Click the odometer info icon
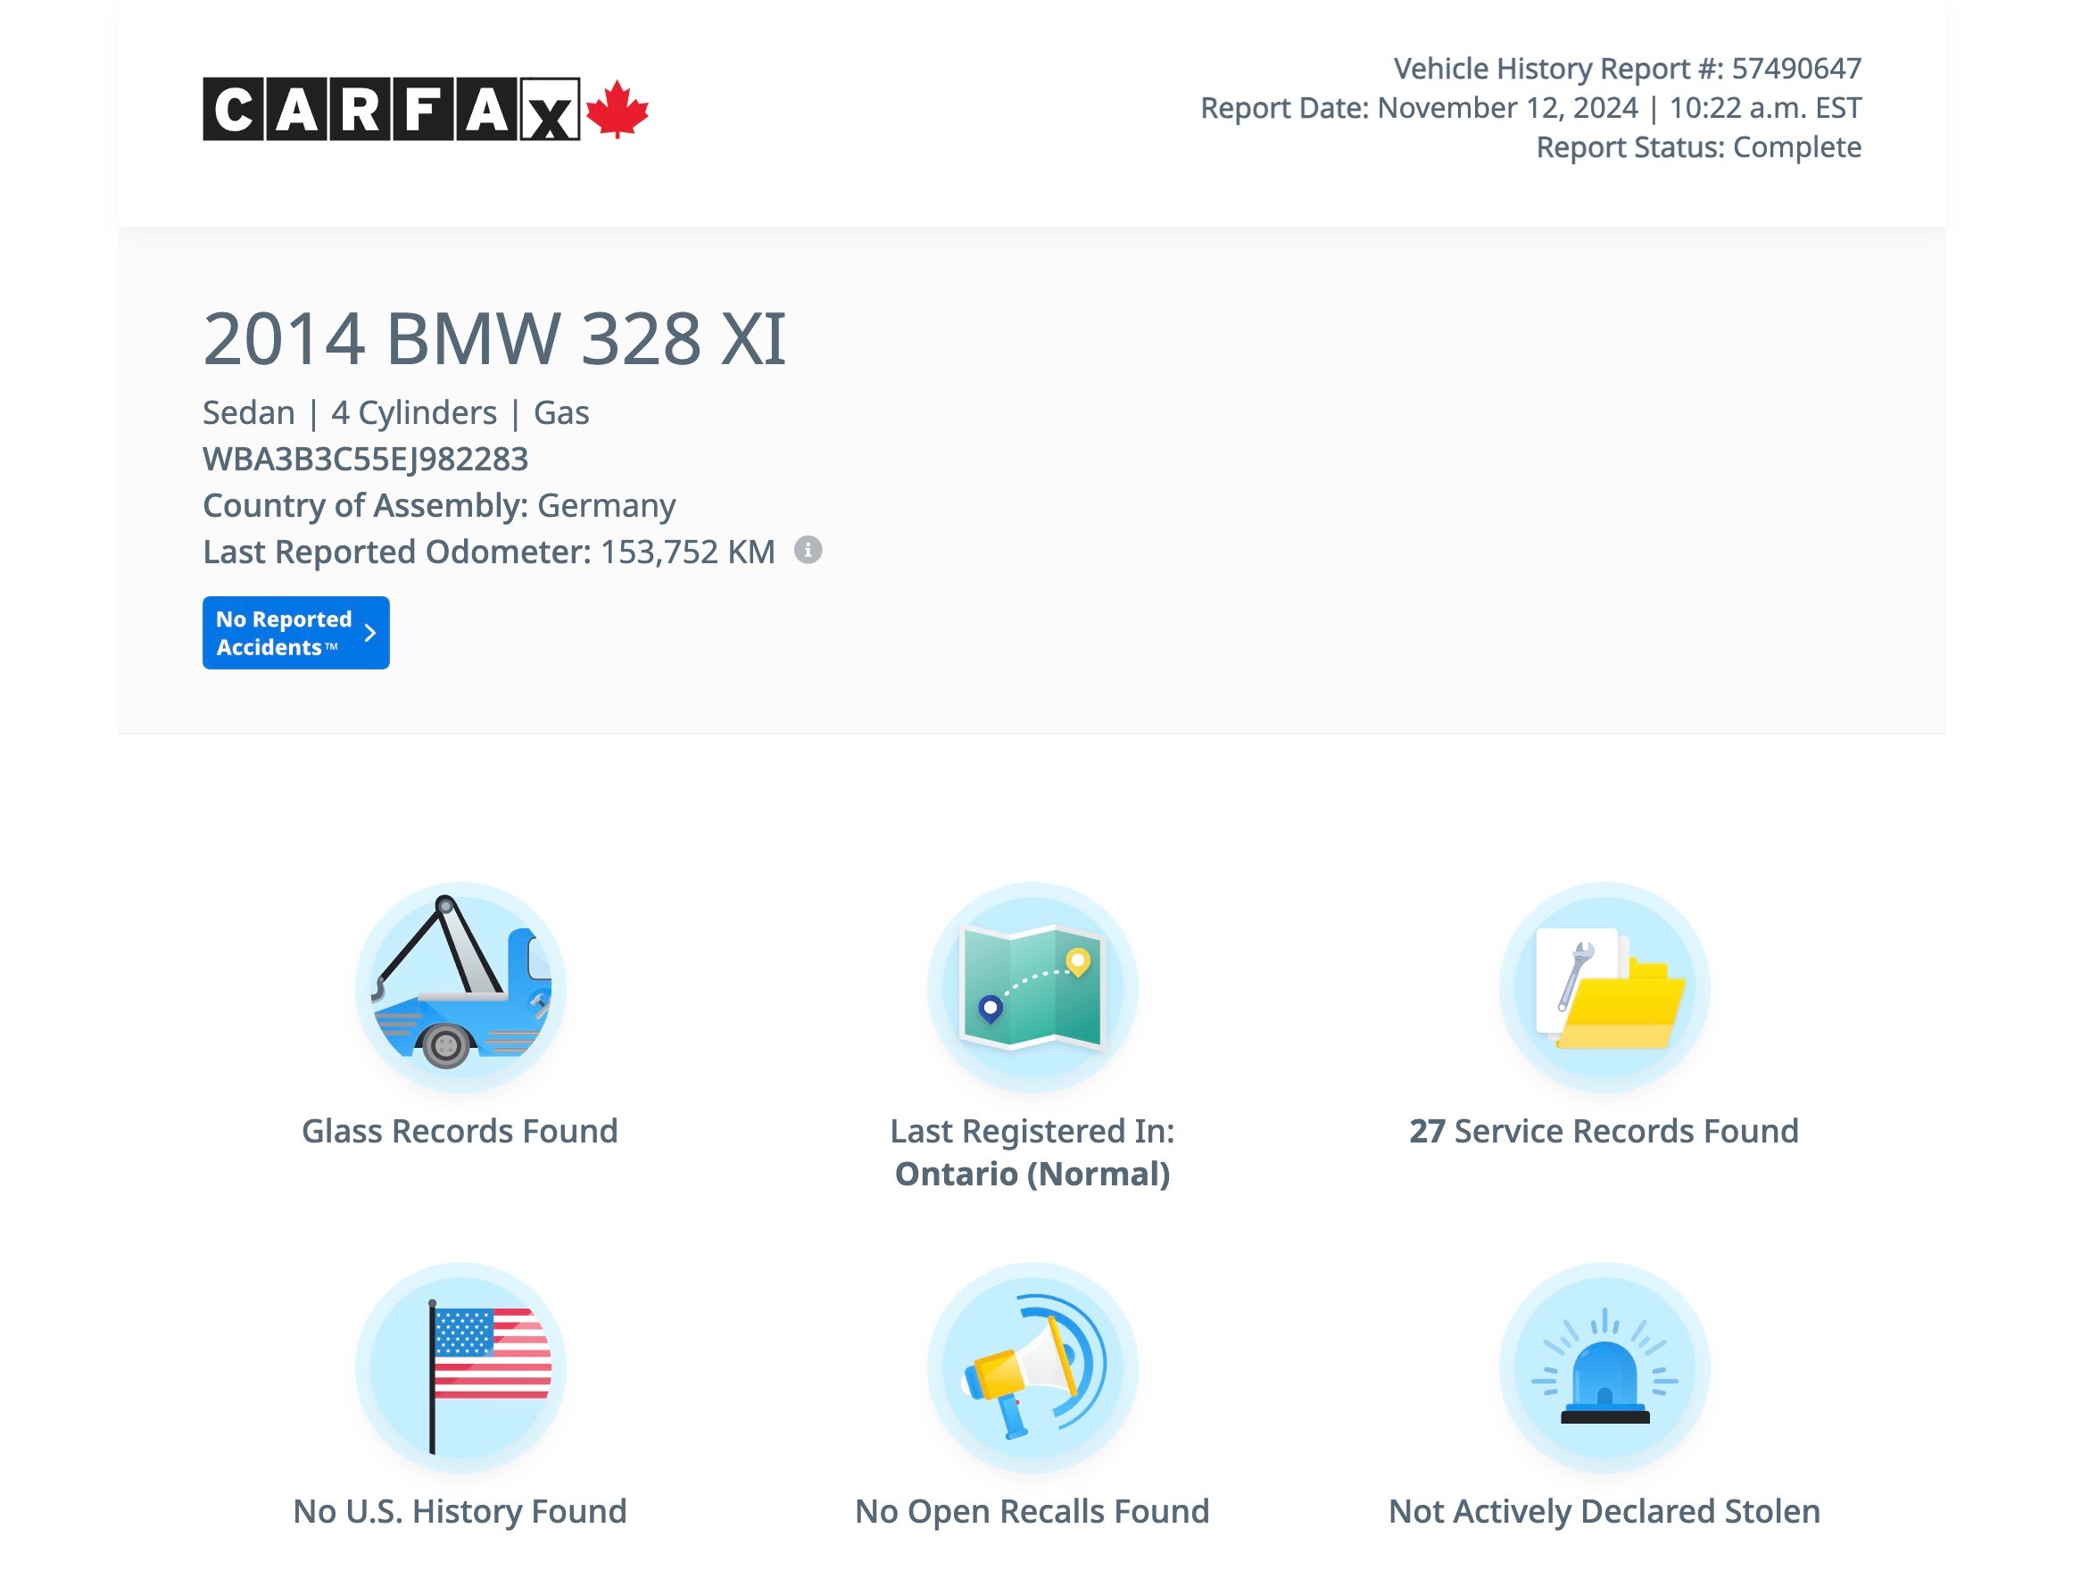Viewport: 2081px width, 1587px height. 808,550
